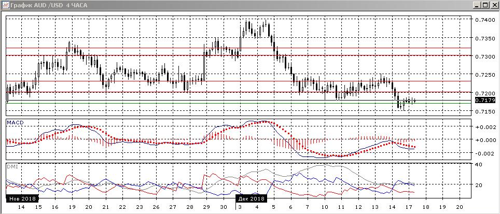Click date label 18 on time axis

pyautogui.click(x=425, y=207)
